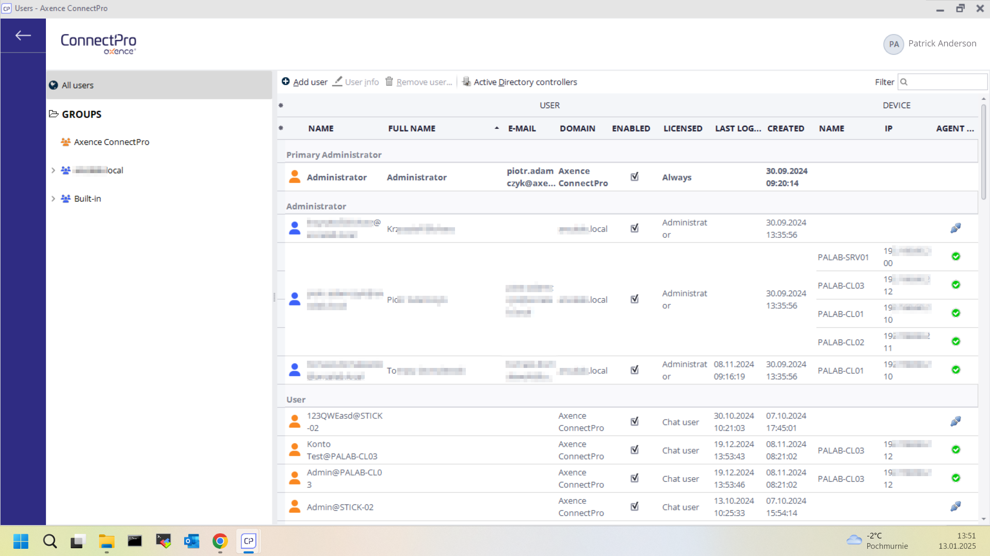
Task: Click the disconnected agent icon for Admin@STICK-02
Action: tap(955, 507)
